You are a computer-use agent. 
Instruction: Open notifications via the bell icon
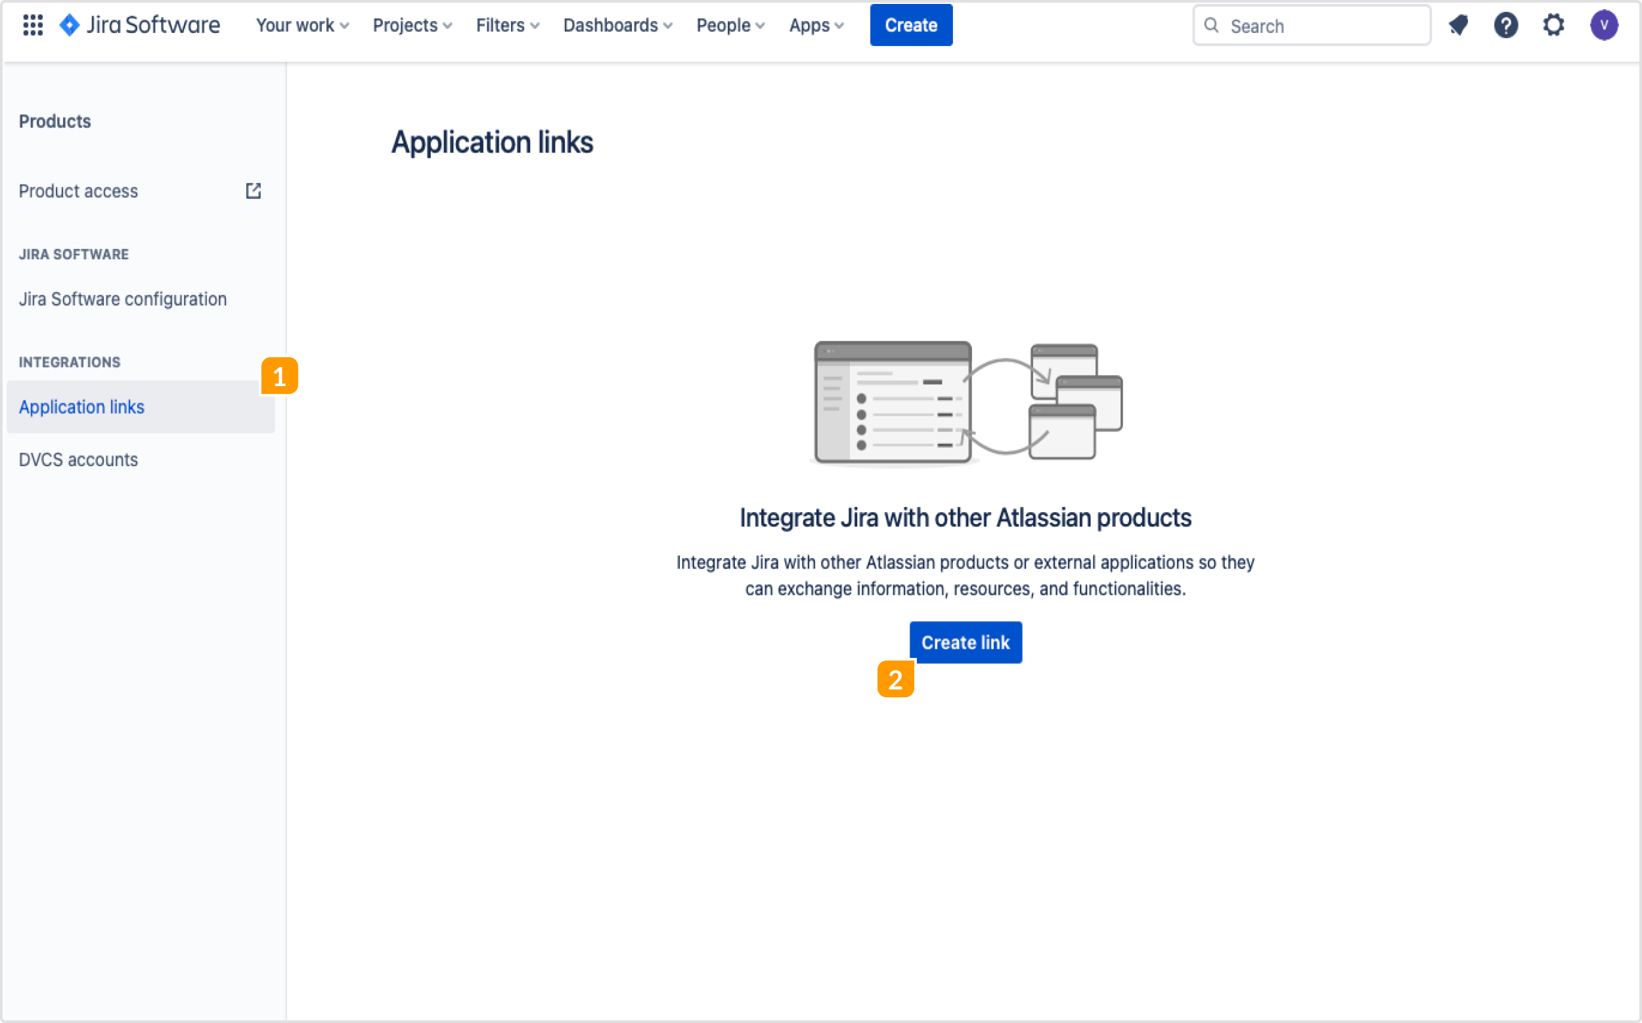pos(1458,25)
